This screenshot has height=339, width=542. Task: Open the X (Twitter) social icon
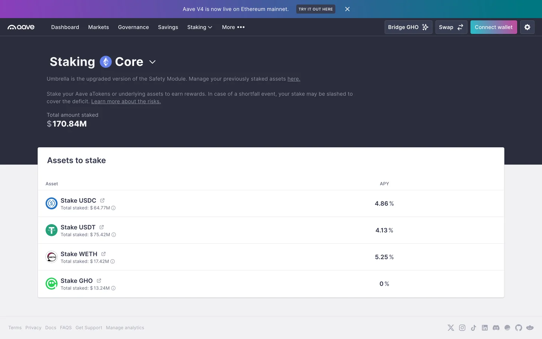pyautogui.click(x=451, y=328)
